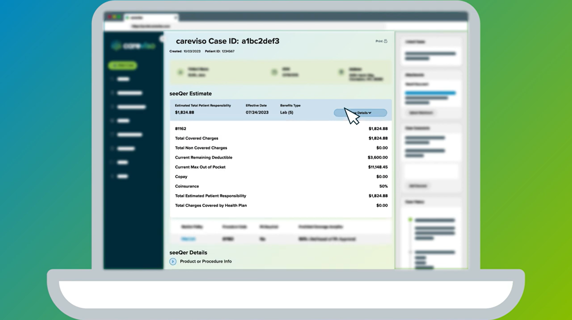Expand Product or Procedure Info chevron
Screen dimensions: 572x320
tap(173, 261)
